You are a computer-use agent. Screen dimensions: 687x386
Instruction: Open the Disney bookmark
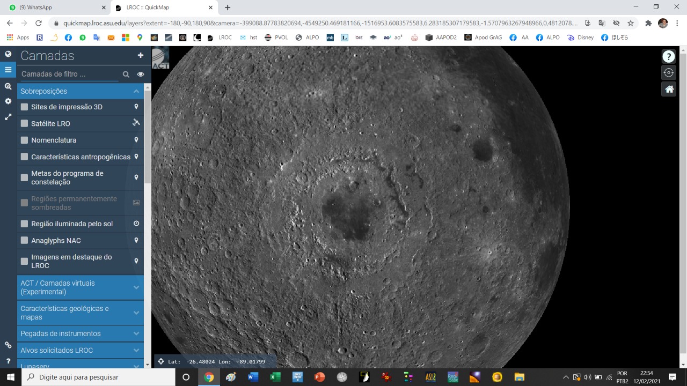point(580,38)
